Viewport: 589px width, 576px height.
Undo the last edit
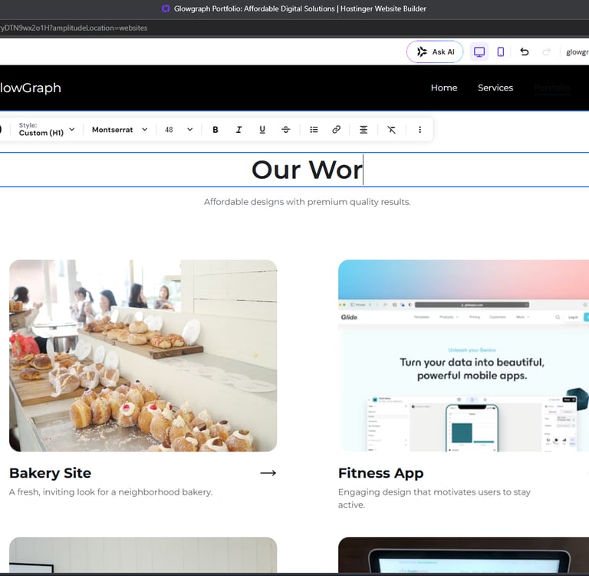click(525, 52)
